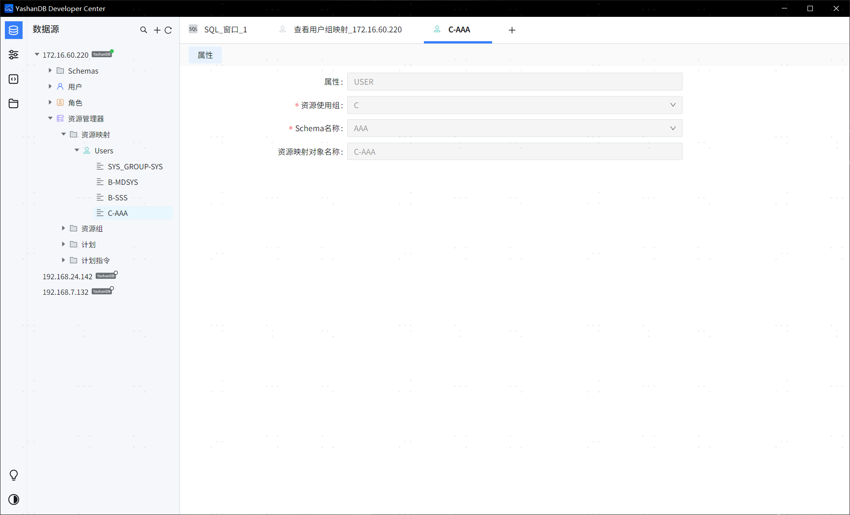This screenshot has height=515, width=850.
Task: Open a new tab with plus button
Action: [x=512, y=30]
